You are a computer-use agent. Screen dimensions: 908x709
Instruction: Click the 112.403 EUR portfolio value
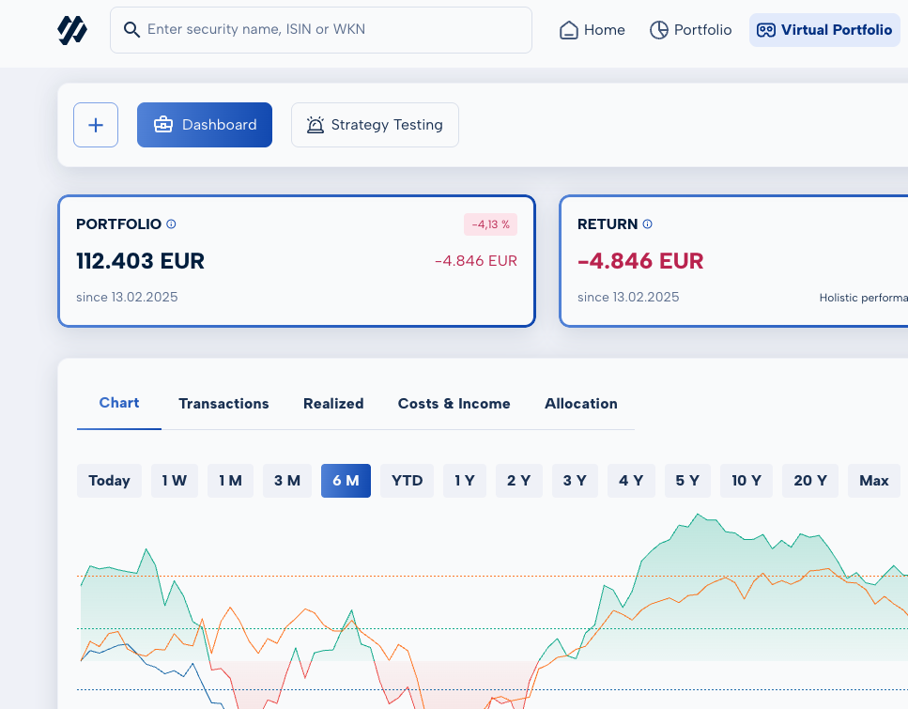(x=140, y=261)
